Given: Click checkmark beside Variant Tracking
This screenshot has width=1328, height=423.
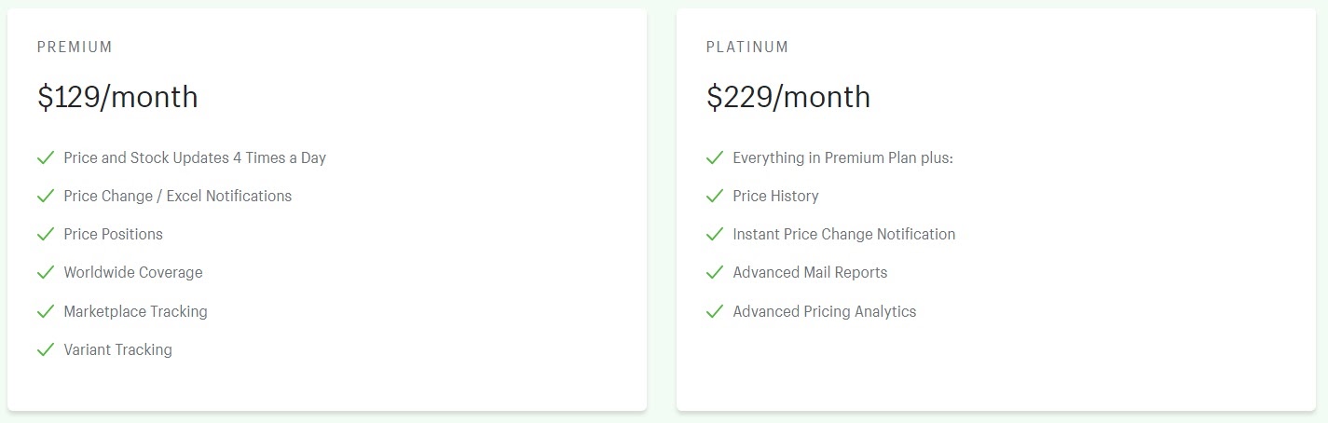Looking at the screenshot, I should pos(46,350).
